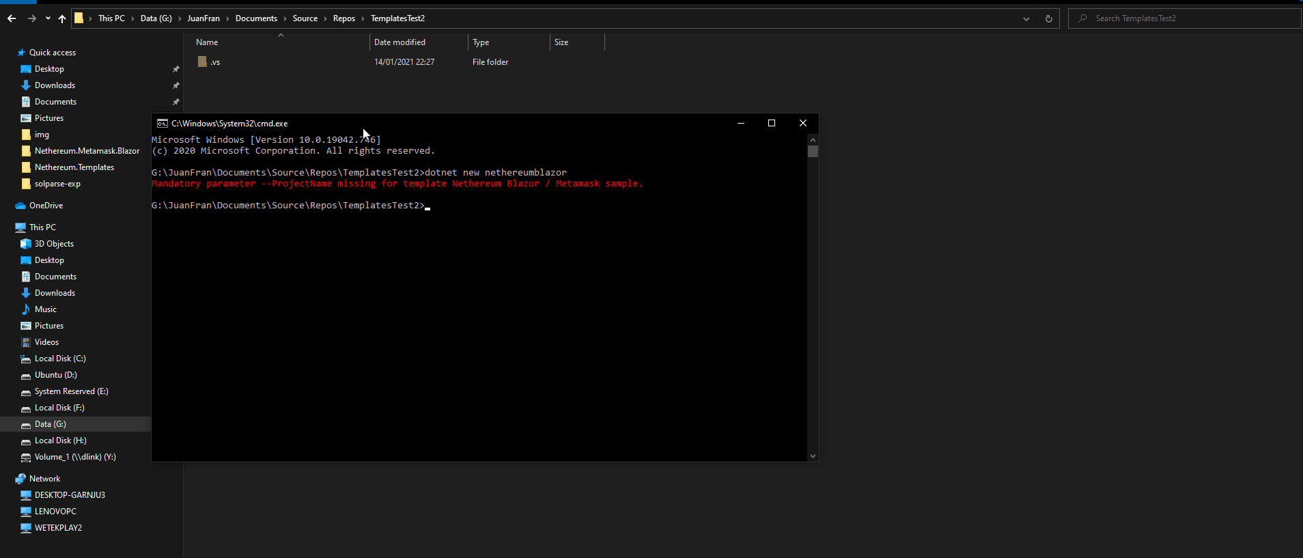The height and width of the screenshot is (558, 1303).
Task: Open Downloads under This PC
Action: click(55, 293)
